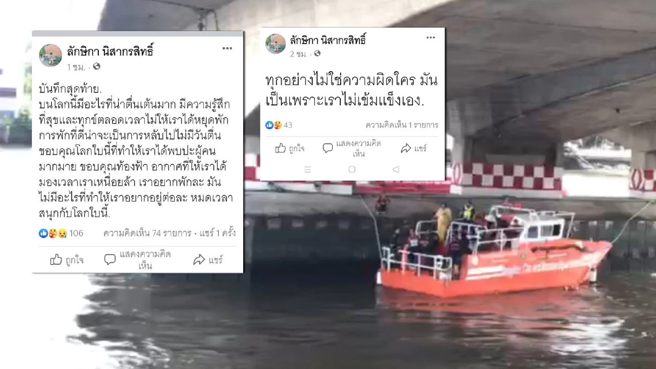The width and height of the screenshot is (656, 369).
Task: Open the left post's three-dot options menu
Action: pyautogui.click(x=227, y=49)
